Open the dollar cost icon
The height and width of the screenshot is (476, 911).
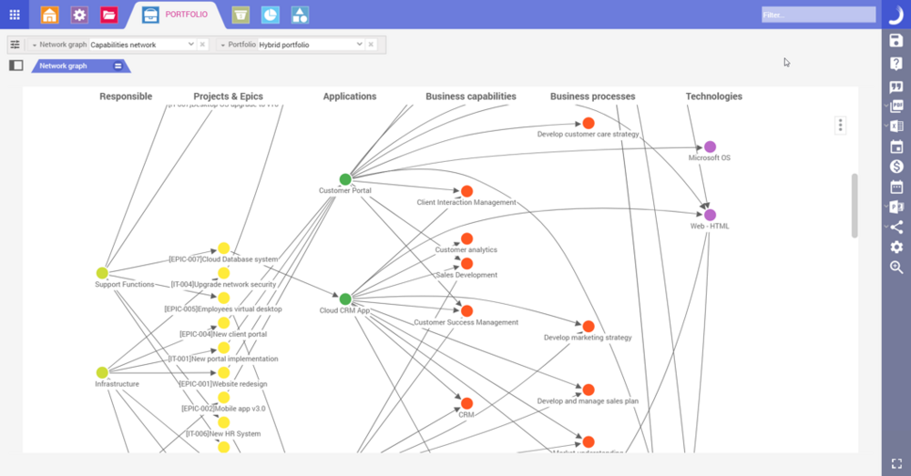pos(896,167)
